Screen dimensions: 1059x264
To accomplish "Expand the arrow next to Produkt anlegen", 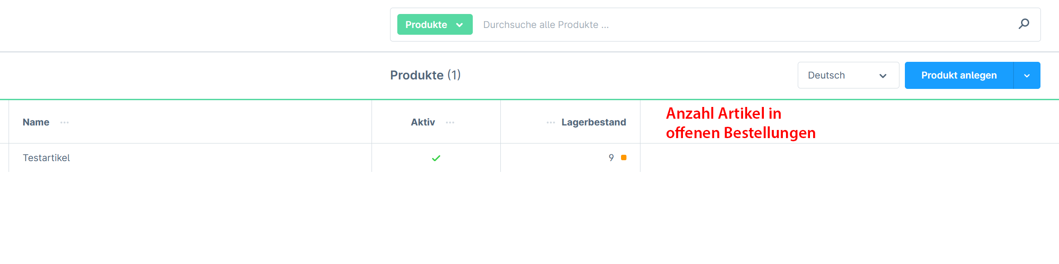I will (1027, 75).
